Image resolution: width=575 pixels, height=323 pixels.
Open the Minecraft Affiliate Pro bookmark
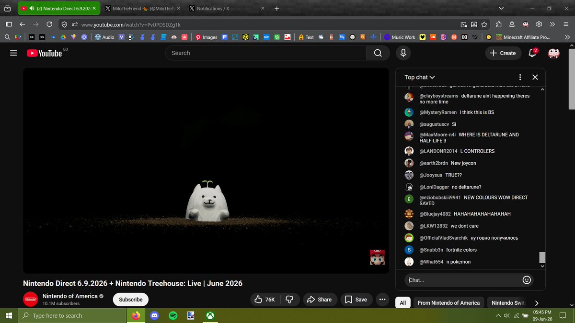523,37
